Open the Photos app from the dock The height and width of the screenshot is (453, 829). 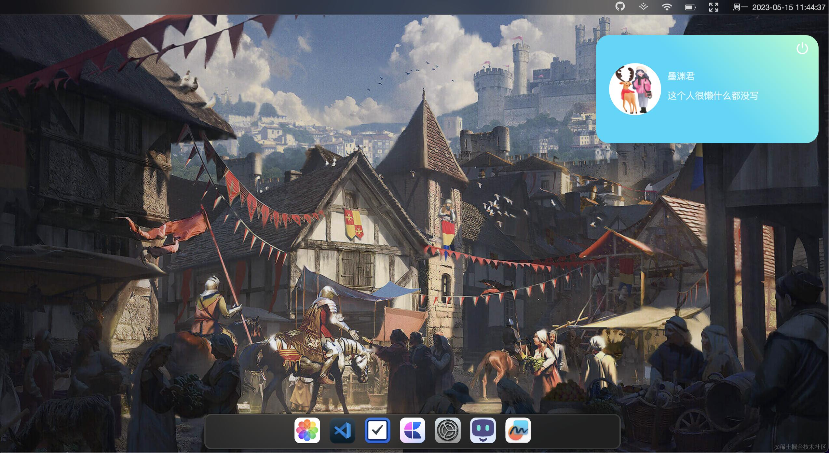click(x=307, y=430)
